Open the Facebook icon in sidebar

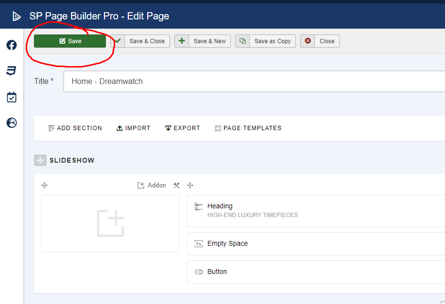point(12,45)
